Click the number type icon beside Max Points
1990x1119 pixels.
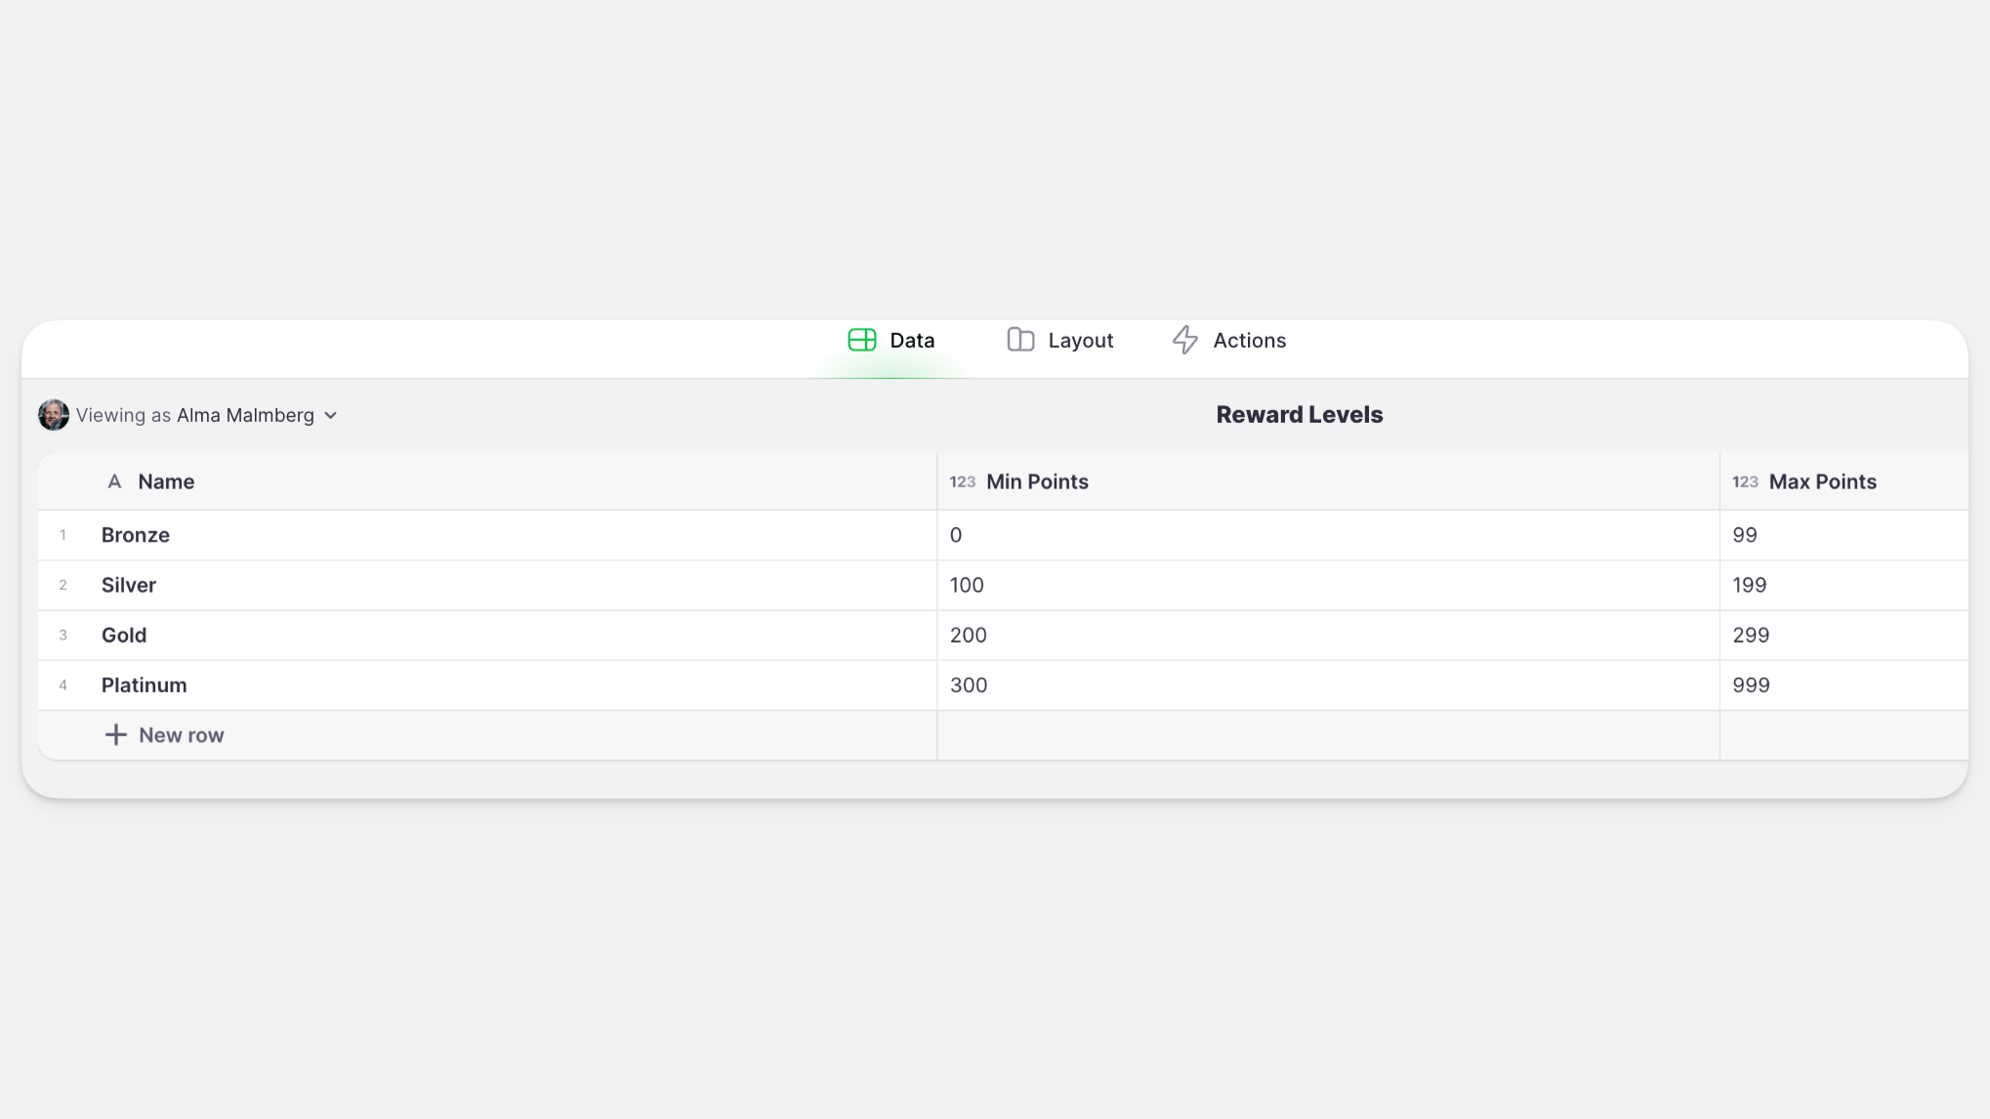coord(1744,481)
